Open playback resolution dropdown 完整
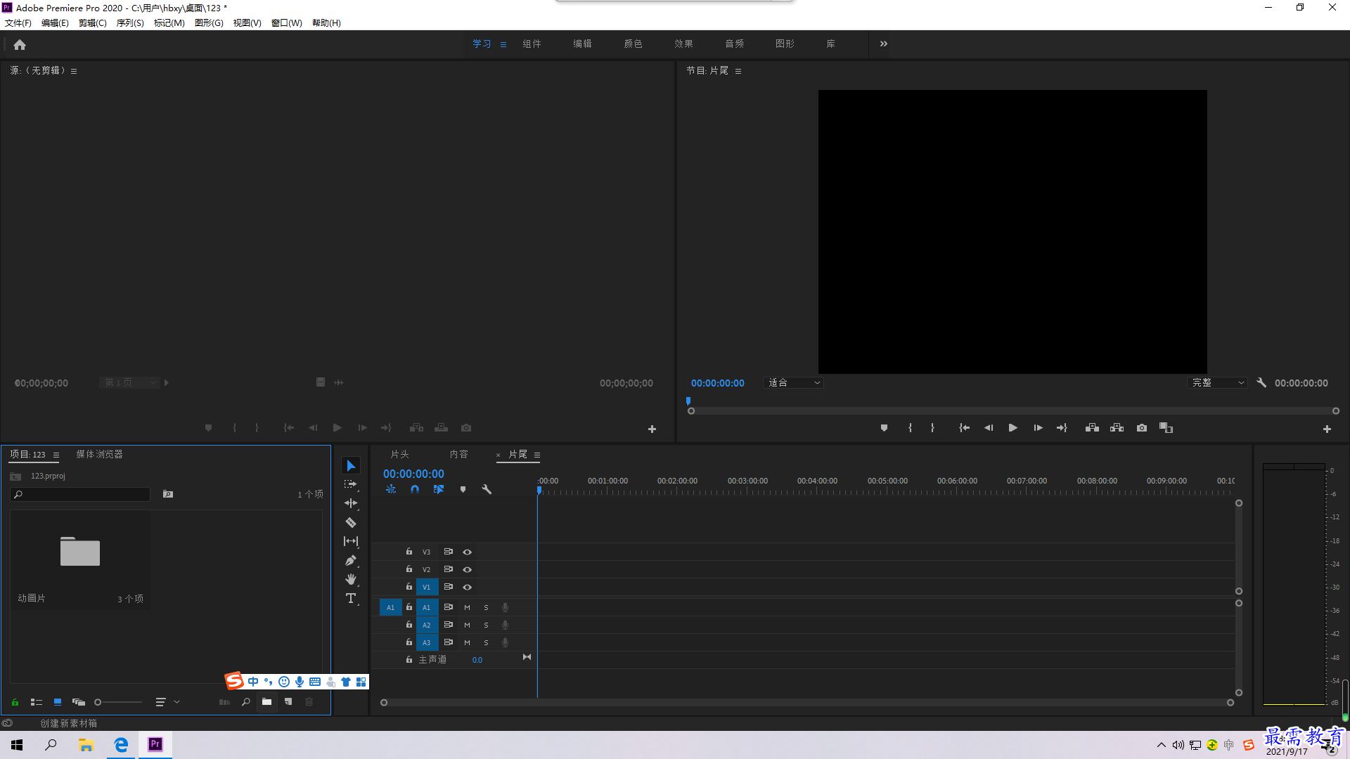Image resolution: width=1350 pixels, height=759 pixels. (x=1218, y=383)
